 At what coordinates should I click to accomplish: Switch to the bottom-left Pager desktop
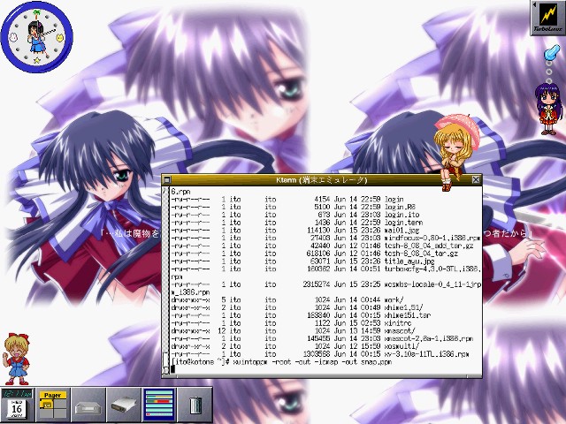pos(46,413)
